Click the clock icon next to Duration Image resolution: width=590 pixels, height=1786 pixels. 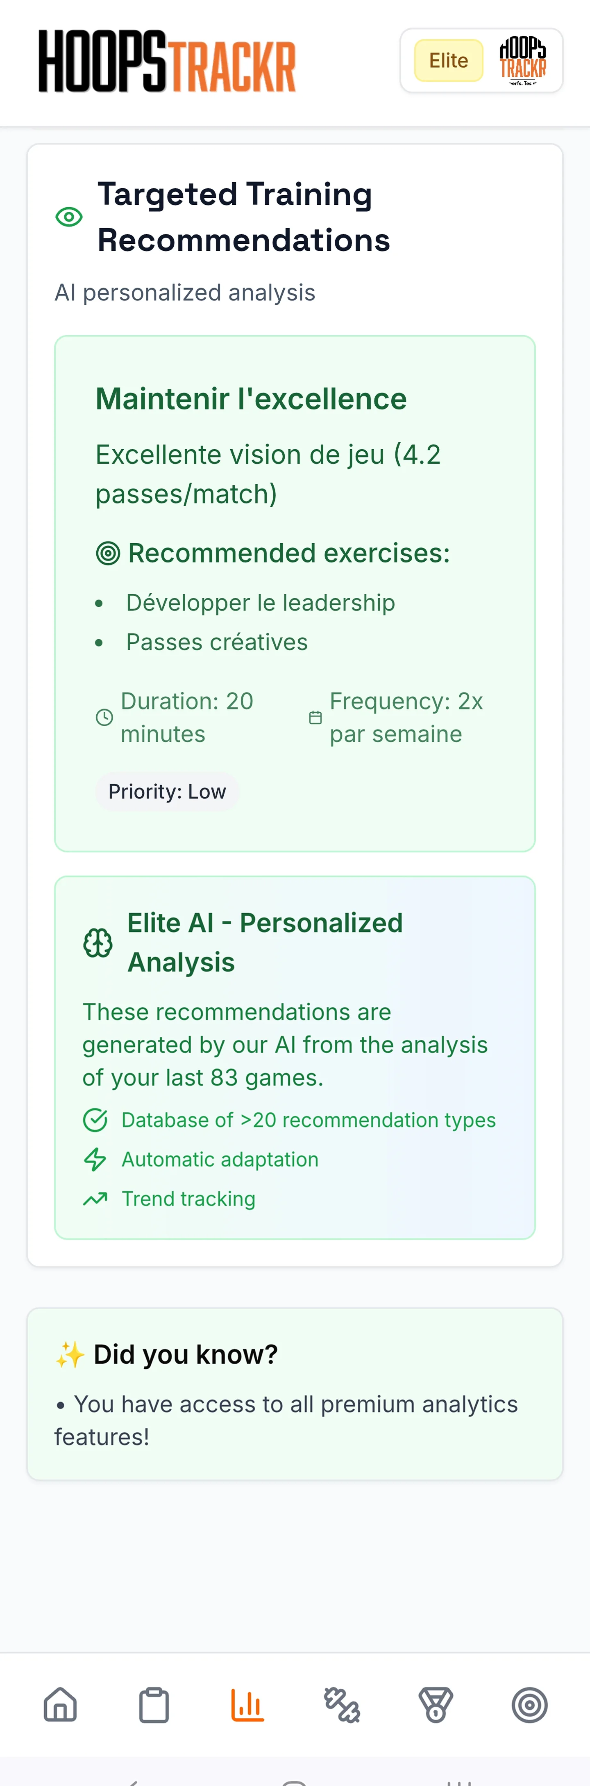click(x=104, y=718)
